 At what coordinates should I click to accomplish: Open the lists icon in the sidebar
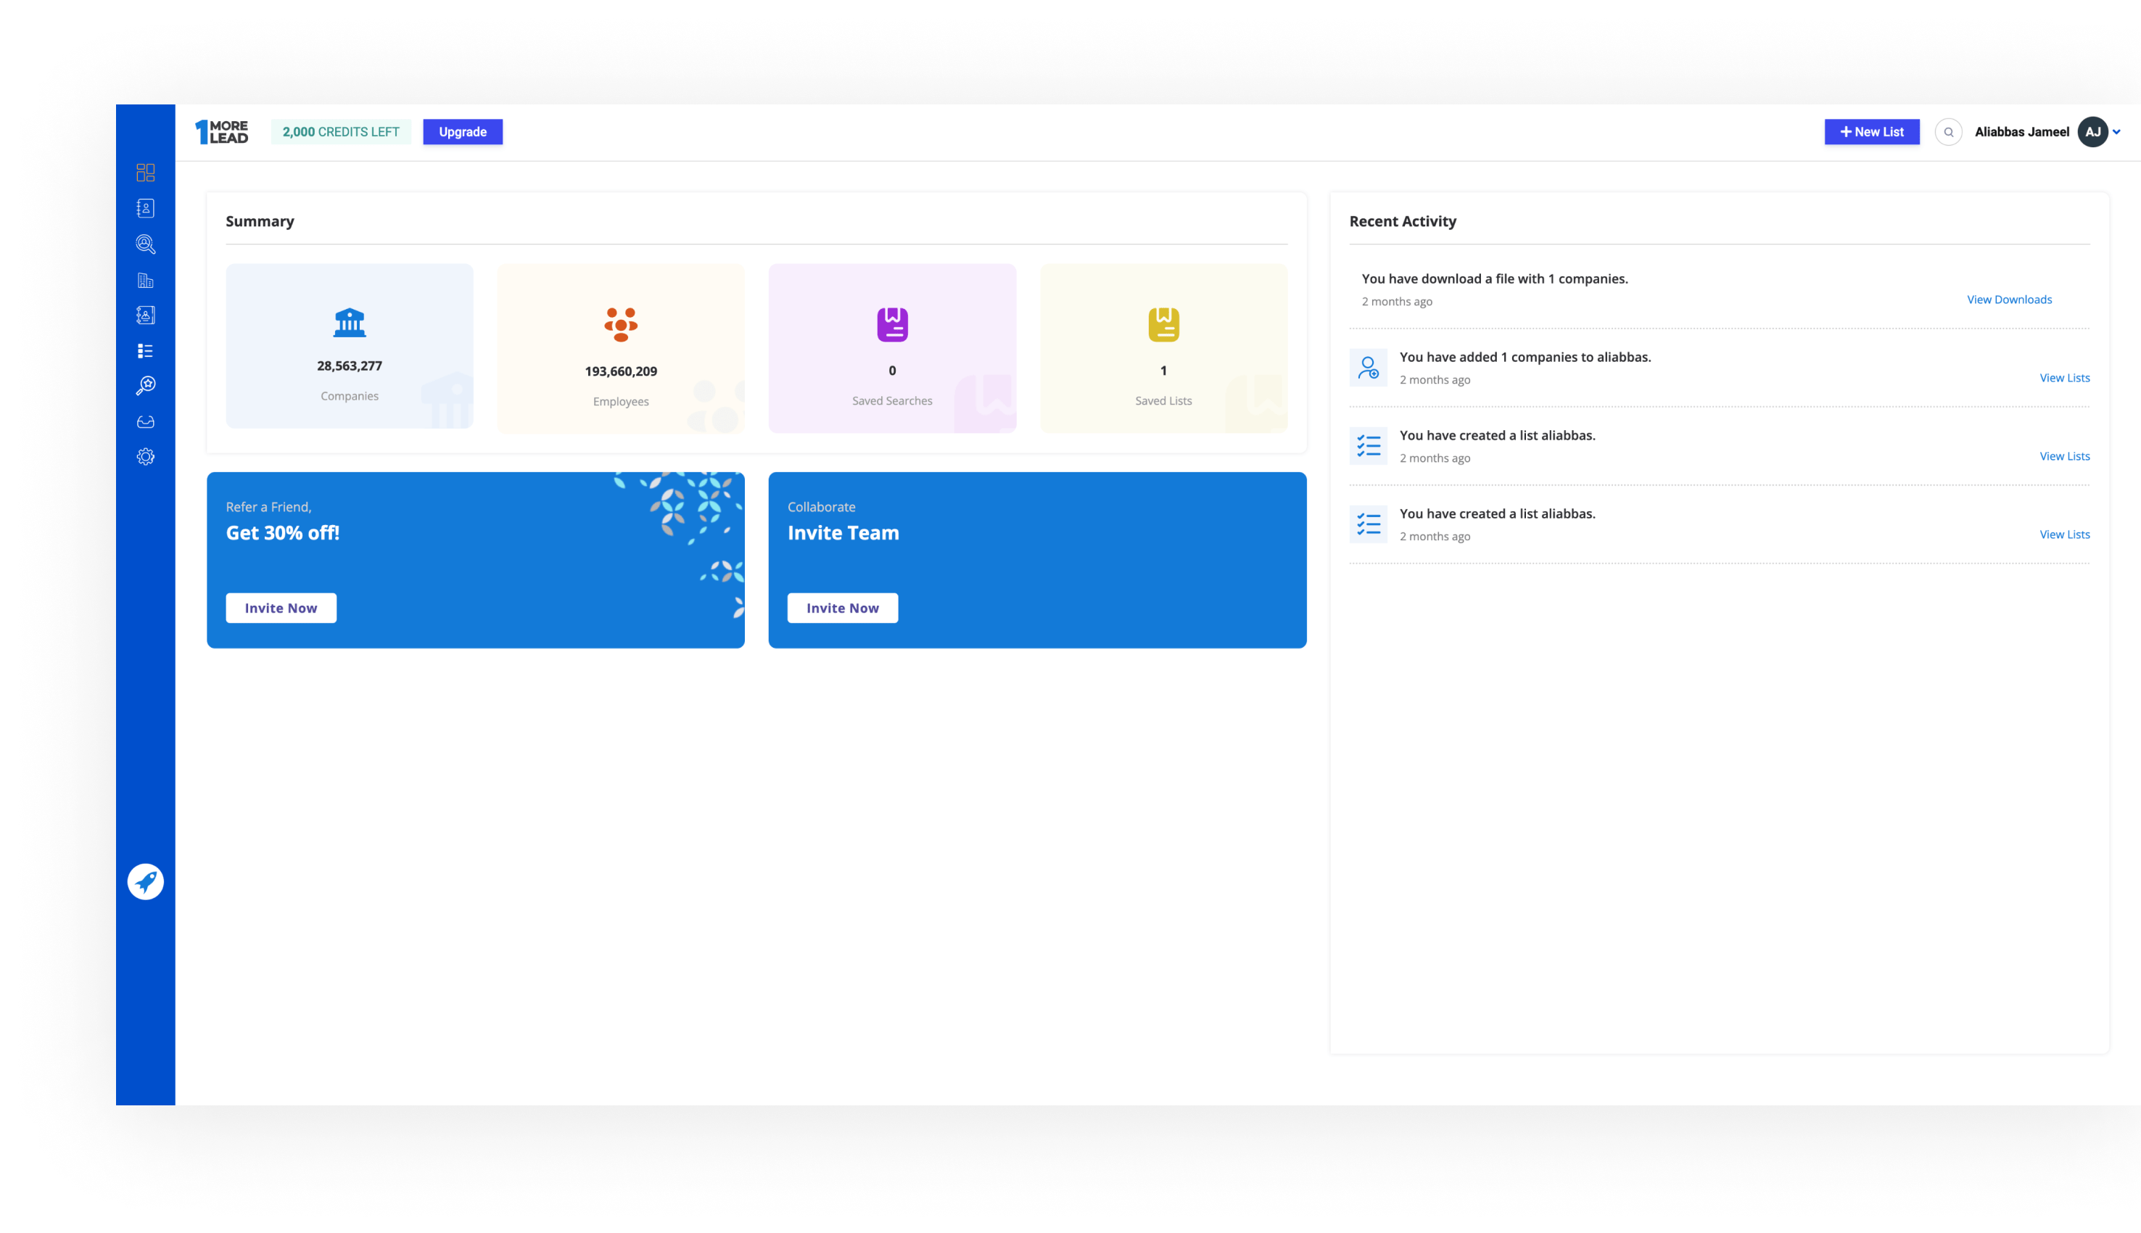pyautogui.click(x=146, y=350)
